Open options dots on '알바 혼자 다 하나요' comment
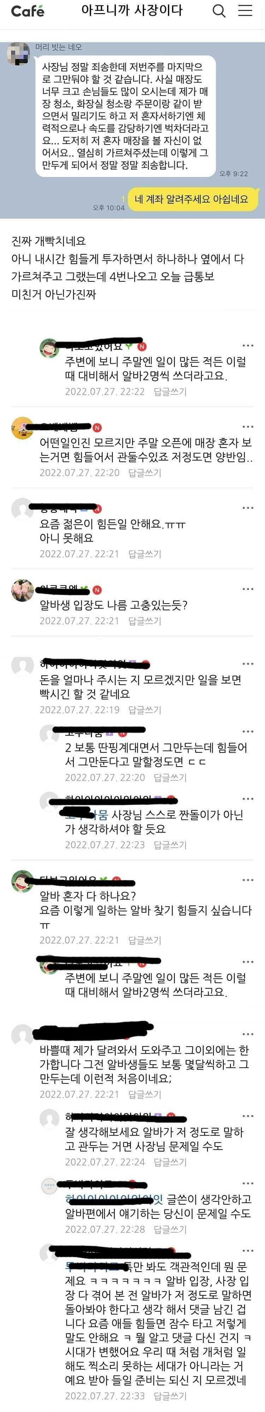 (248, 880)
